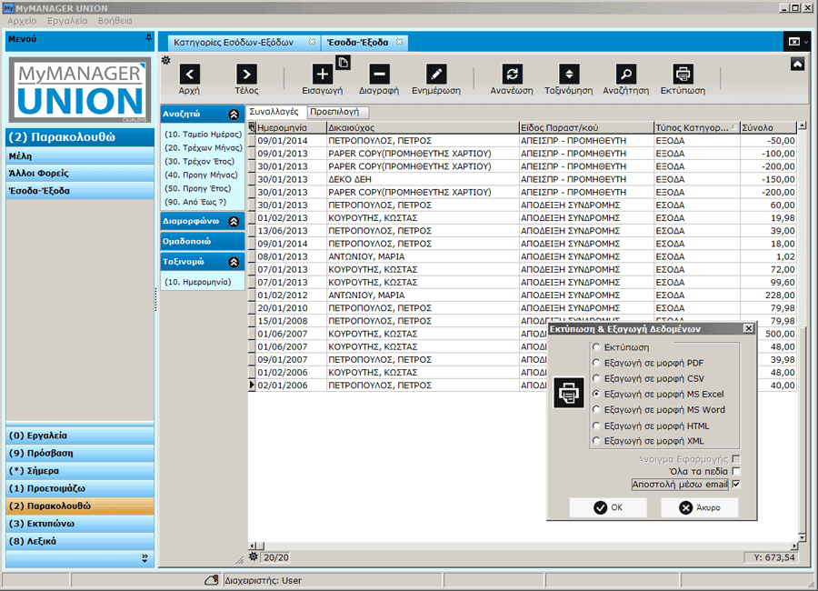Select the Συναλλαγές tab
Image resolution: width=818 pixels, height=591 pixels.
(274, 112)
